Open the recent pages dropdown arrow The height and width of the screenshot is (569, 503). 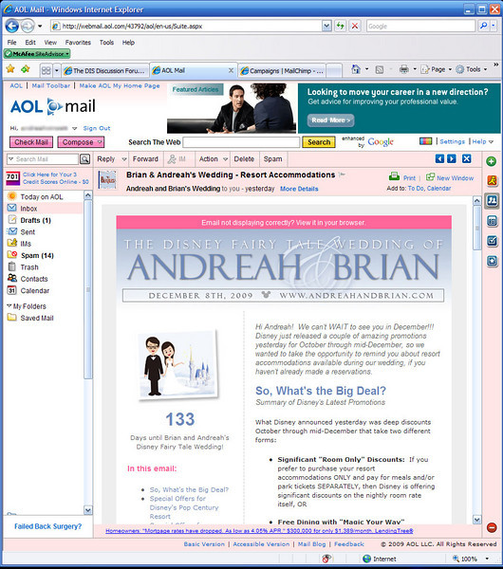40,27
